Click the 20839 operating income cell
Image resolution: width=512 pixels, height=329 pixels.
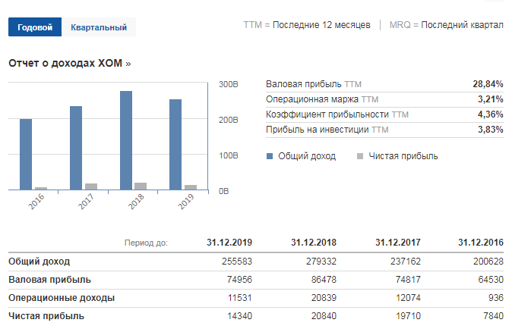(x=324, y=298)
